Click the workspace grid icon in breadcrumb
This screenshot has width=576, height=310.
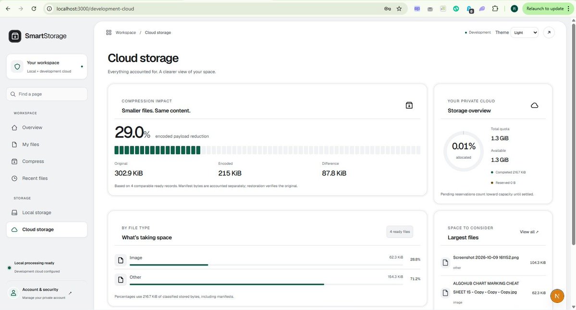coord(109,32)
